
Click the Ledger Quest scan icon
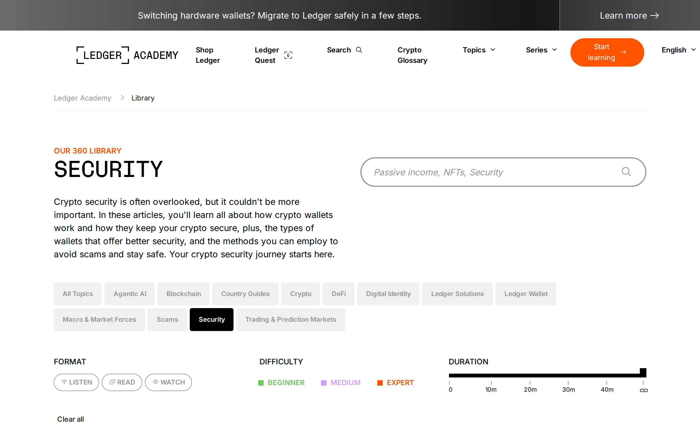pyautogui.click(x=288, y=55)
